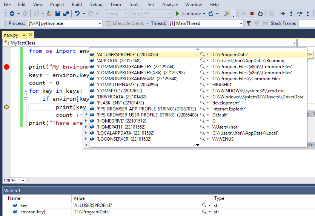Open the Process python.exe dropdown
Screen dimensions: 315x216
click(x=100, y=23)
